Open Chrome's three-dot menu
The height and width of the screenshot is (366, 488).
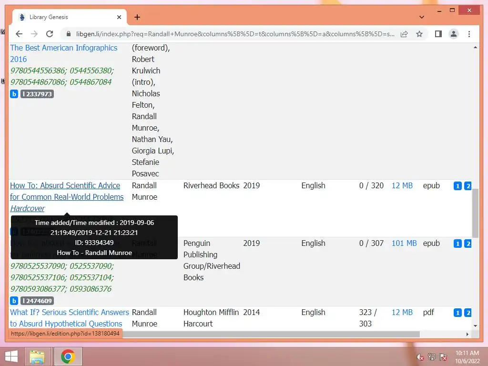click(469, 34)
